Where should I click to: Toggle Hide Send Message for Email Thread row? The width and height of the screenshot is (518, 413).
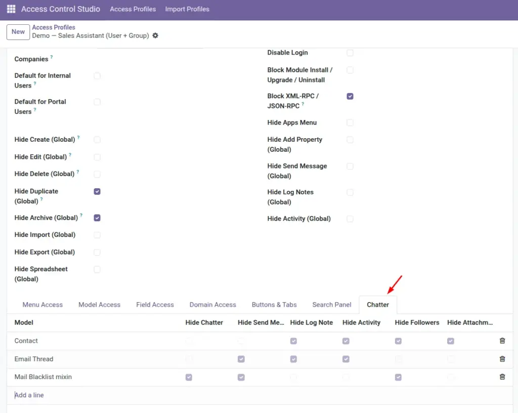tap(241, 359)
